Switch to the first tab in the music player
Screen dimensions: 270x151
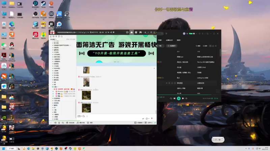click(x=160, y=40)
